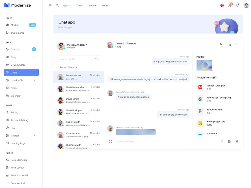Open Maria Hernandez's conversation
Viewport: 251px width, 188px height.
coord(78,89)
